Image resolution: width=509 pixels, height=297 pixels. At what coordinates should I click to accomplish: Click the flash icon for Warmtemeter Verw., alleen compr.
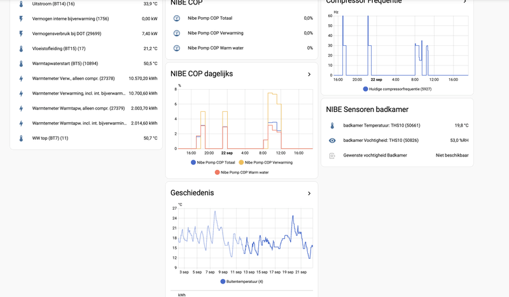[21, 78]
